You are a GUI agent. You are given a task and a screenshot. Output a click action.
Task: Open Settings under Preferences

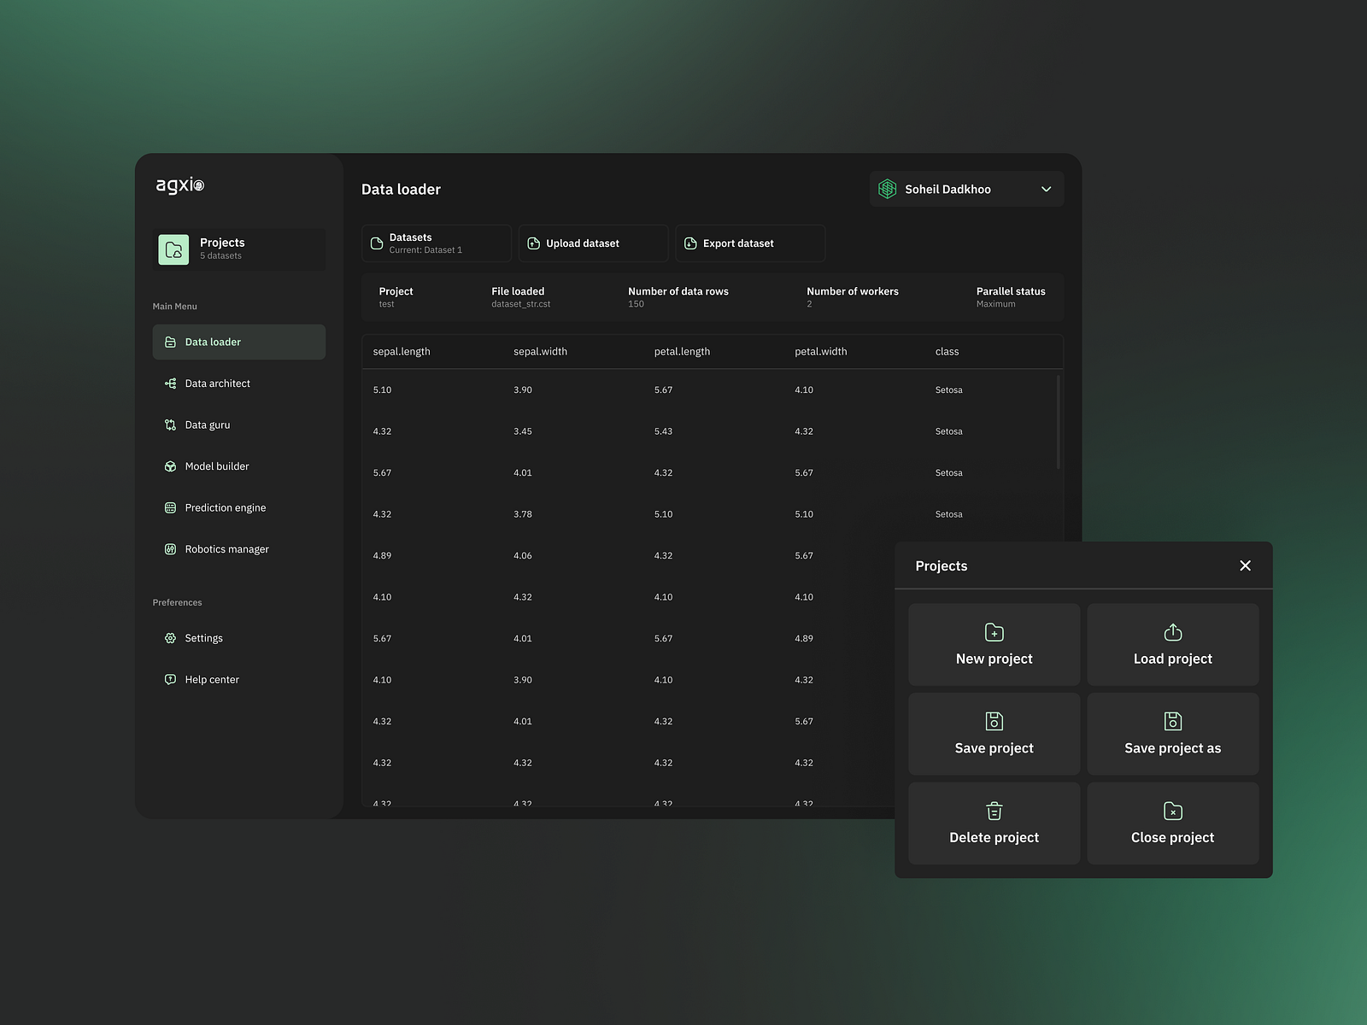204,638
